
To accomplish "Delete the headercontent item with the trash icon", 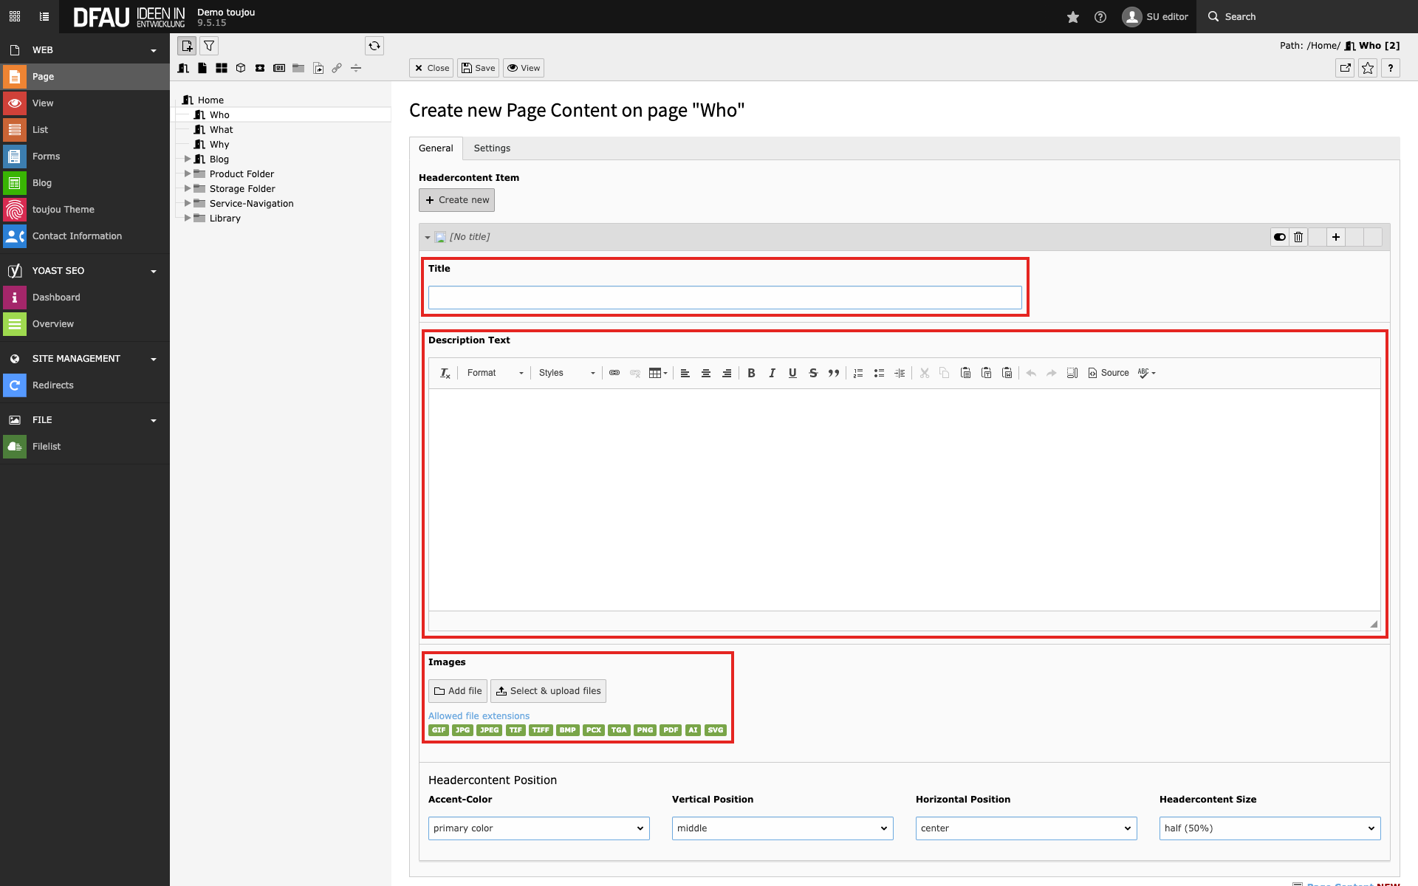I will click(x=1298, y=237).
